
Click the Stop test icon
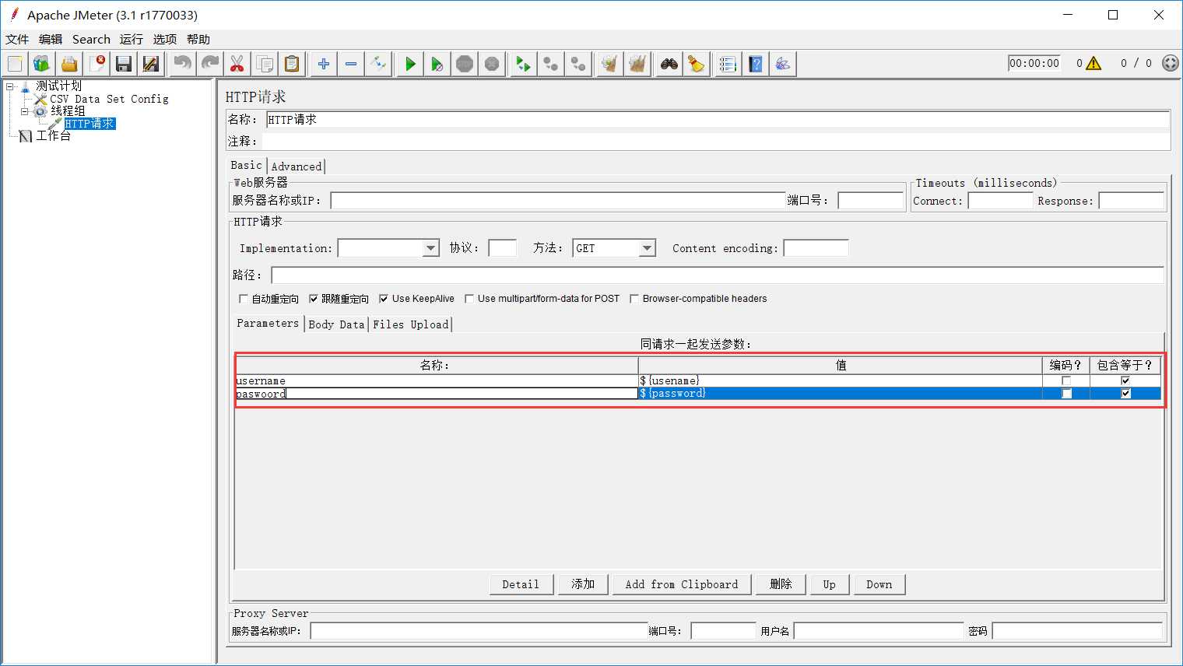click(465, 64)
